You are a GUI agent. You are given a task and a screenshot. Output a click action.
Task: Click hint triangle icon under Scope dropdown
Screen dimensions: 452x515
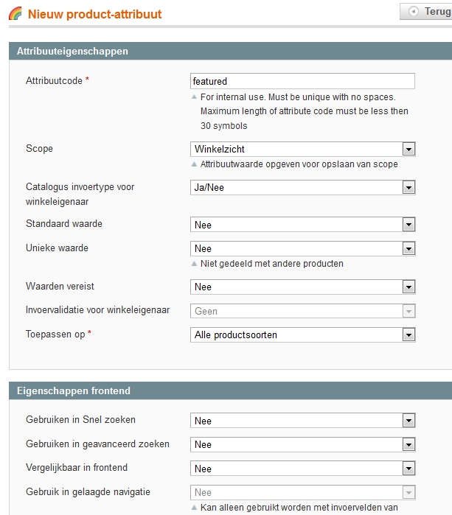tap(194, 164)
